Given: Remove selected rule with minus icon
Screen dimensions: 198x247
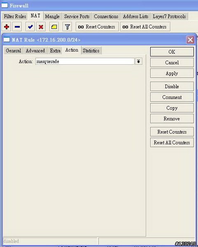Looking at the screenshot, I should pyautogui.click(x=17, y=27).
